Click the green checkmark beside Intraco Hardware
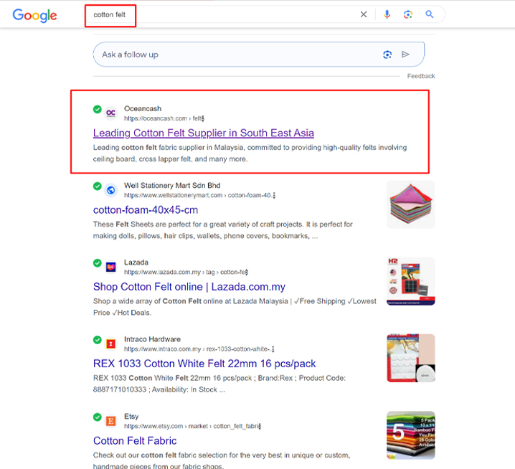 pos(98,340)
